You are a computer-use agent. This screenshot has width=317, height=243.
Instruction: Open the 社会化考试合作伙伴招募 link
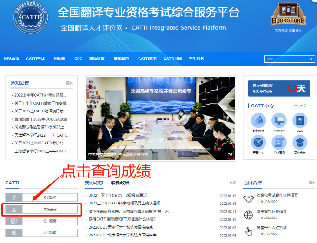[x=277, y=195]
